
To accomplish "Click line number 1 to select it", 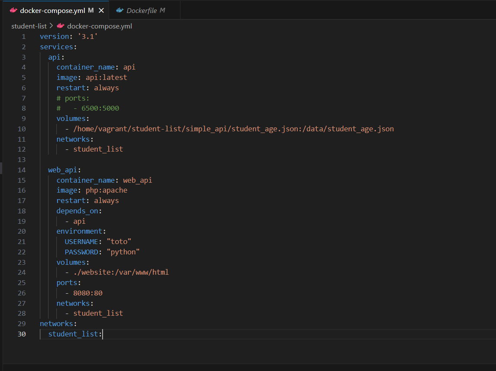I will click(23, 36).
